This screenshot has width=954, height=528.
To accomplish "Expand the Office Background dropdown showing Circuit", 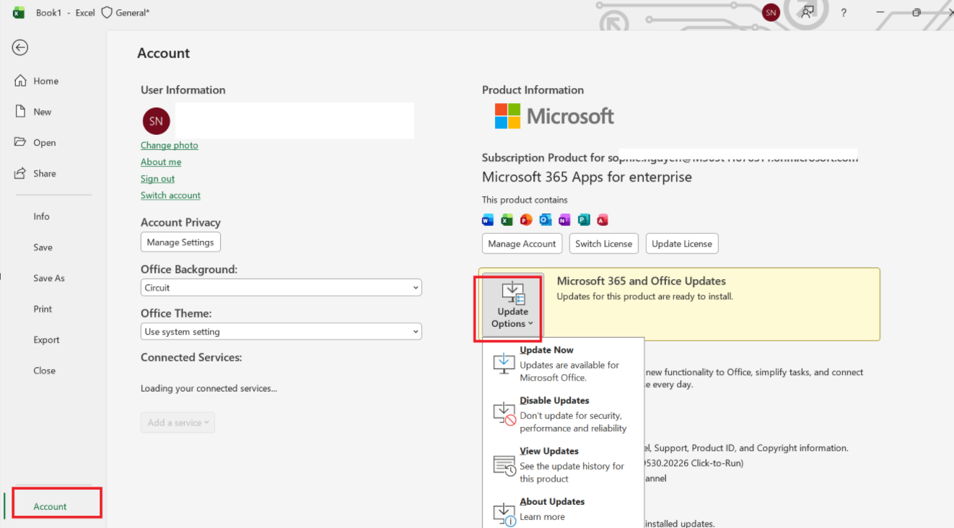I will (281, 288).
